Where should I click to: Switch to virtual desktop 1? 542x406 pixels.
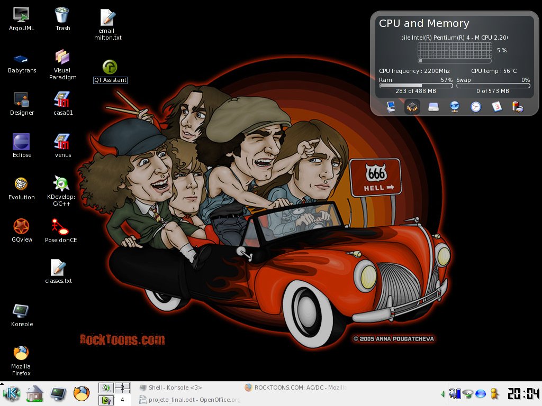pos(106,388)
